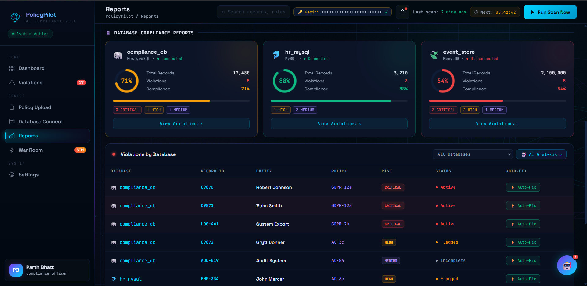Click the 2 MEDIUM tag on hr_mysql
The height and width of the screenshot is (286, 587).
coord(305,110)
